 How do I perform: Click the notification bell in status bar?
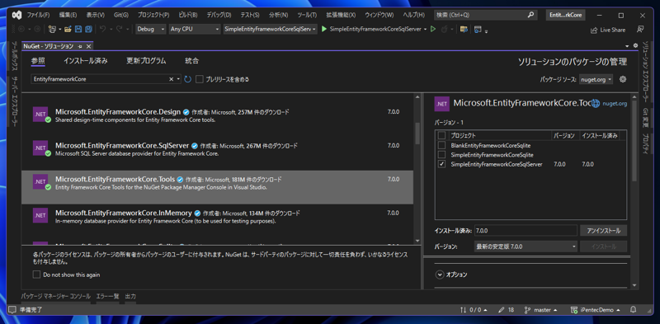point(633,310)
